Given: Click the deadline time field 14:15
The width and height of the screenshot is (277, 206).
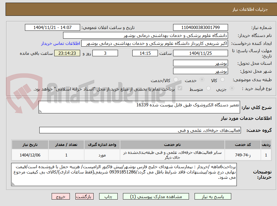Looking at the screenshot, I should coord(145,53).
